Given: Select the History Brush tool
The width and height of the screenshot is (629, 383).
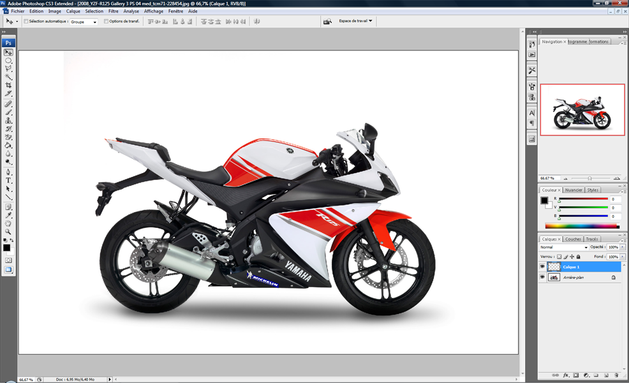Looking at the screenshot, I should 8,129.
